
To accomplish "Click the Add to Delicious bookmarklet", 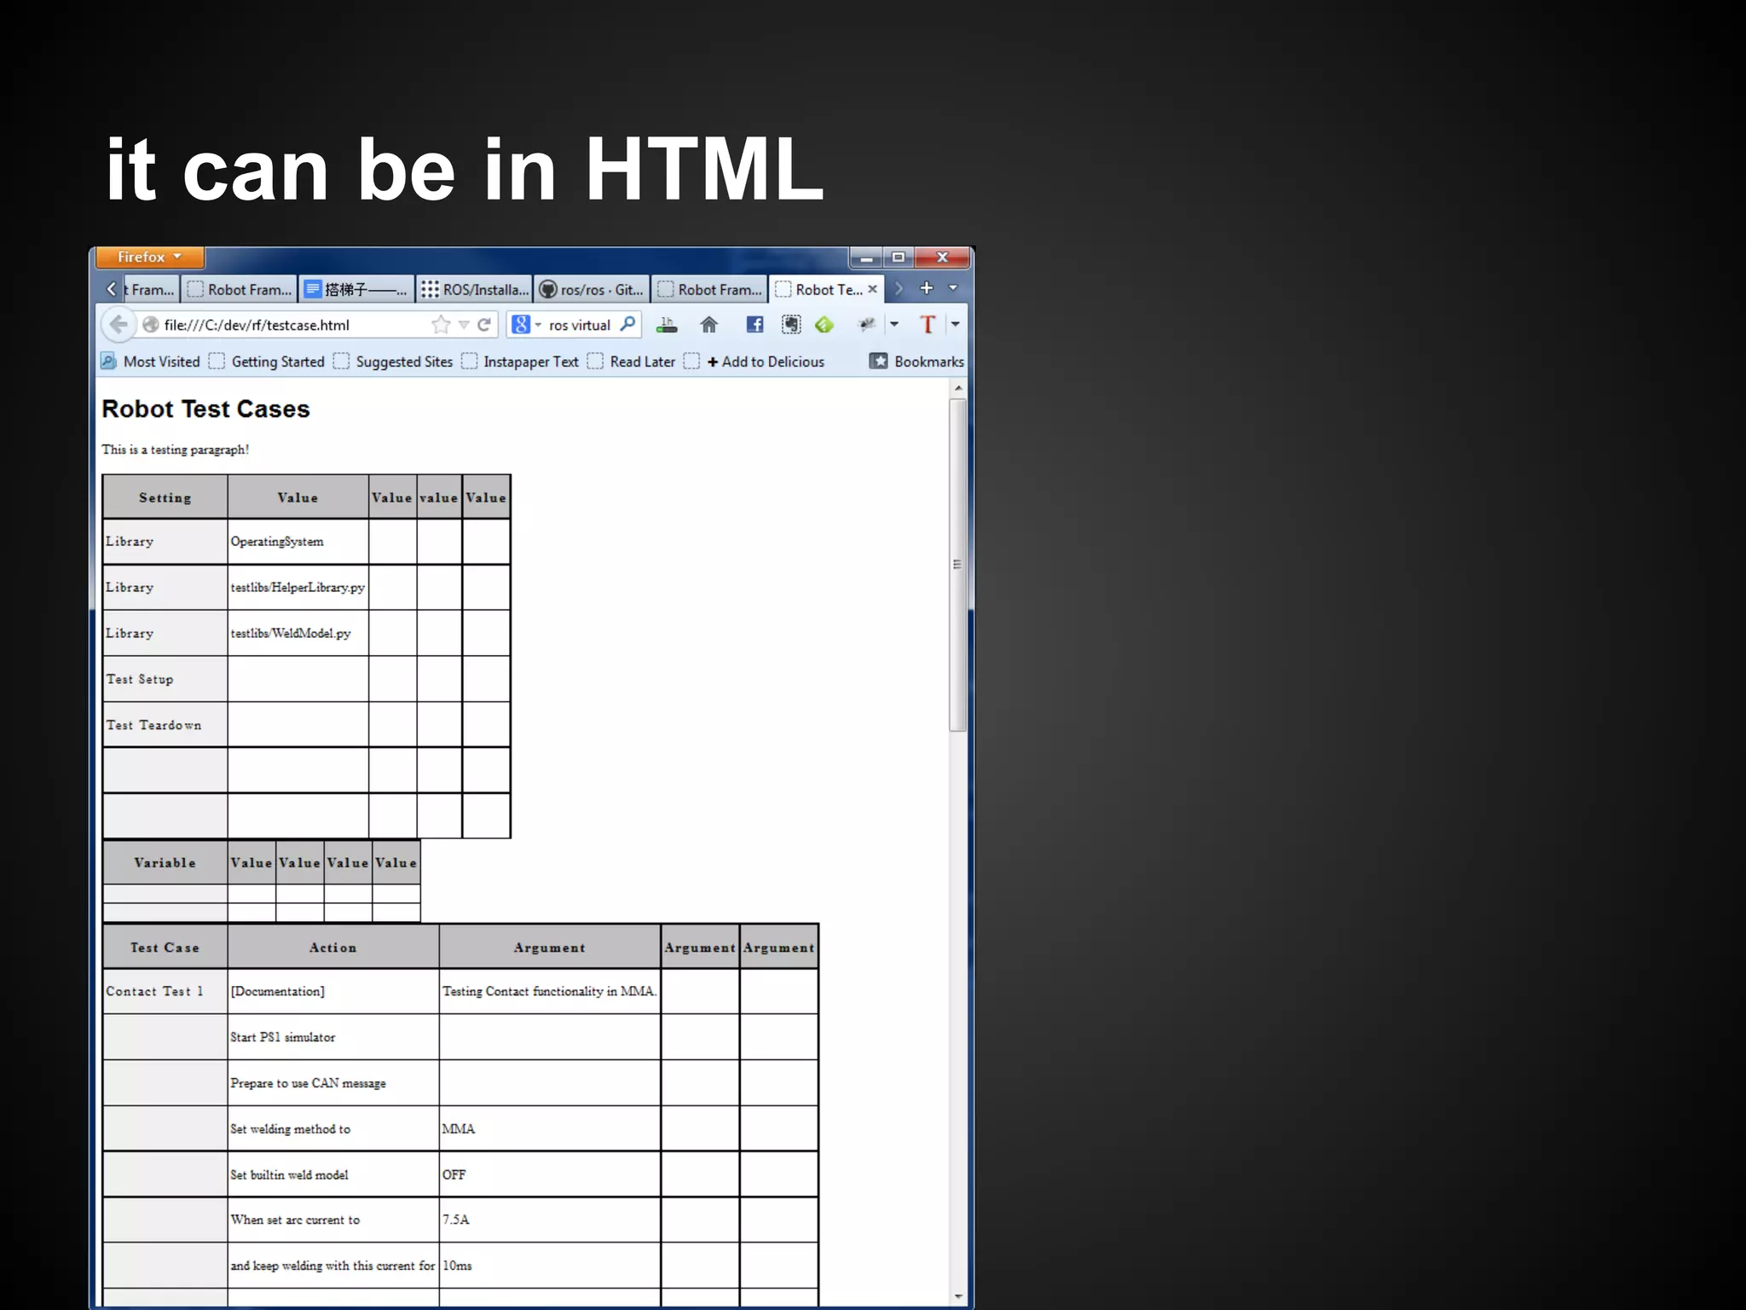I will point(765,362).
